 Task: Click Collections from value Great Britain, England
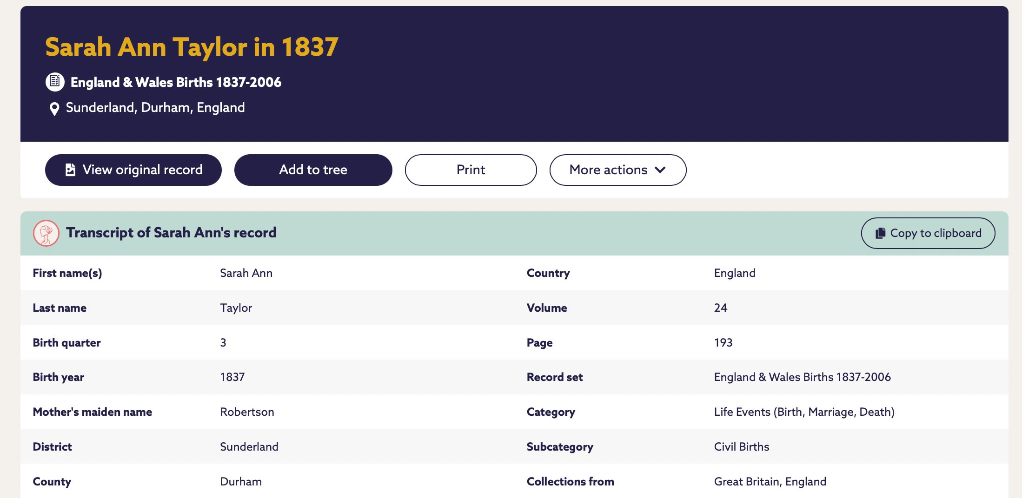pyautogui.click(x=770, y=481)
